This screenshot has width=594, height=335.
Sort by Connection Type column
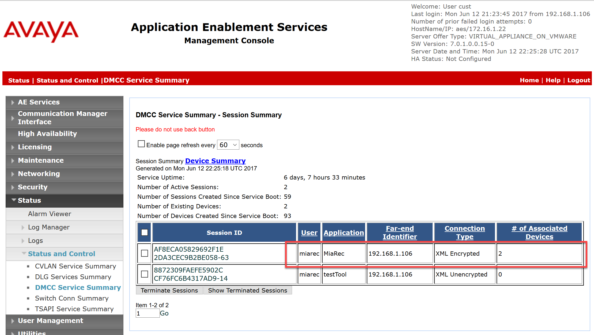465,233
